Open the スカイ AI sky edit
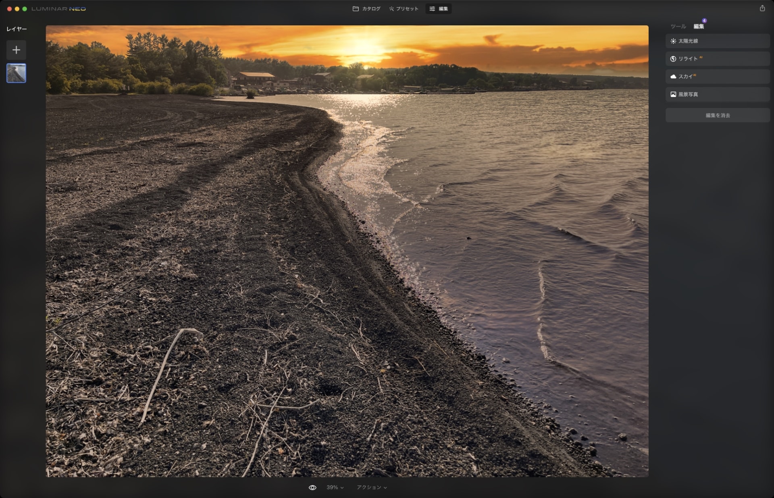Screen dimensions: 774x498 pos(718,77)
